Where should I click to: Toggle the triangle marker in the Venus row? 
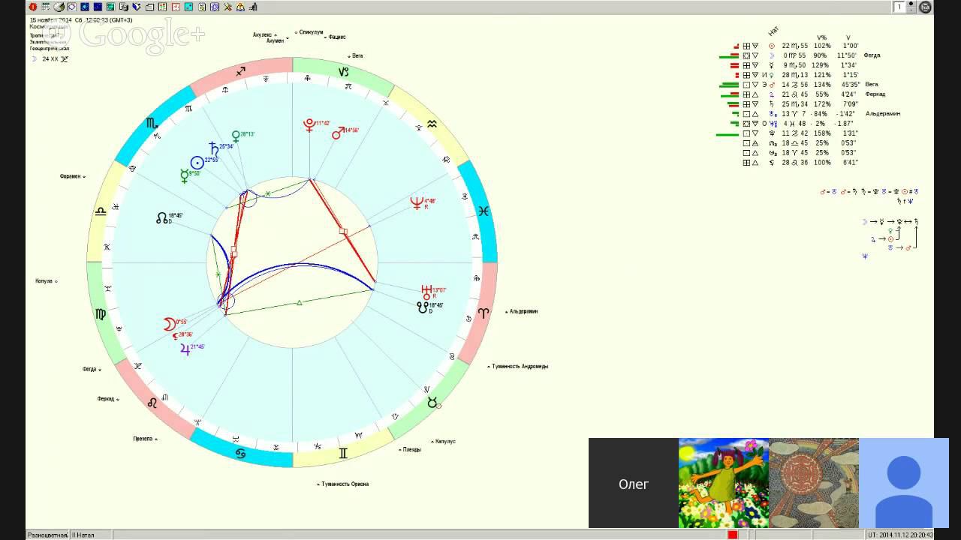point(755,75)
